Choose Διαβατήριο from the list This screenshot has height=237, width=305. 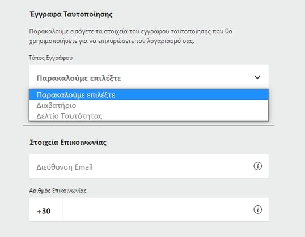point(149,105)
